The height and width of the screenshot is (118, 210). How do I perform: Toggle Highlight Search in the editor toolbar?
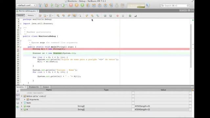point(74,16)
